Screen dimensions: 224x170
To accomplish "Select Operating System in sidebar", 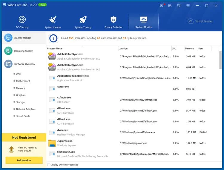I will click(x=24, y=51).
